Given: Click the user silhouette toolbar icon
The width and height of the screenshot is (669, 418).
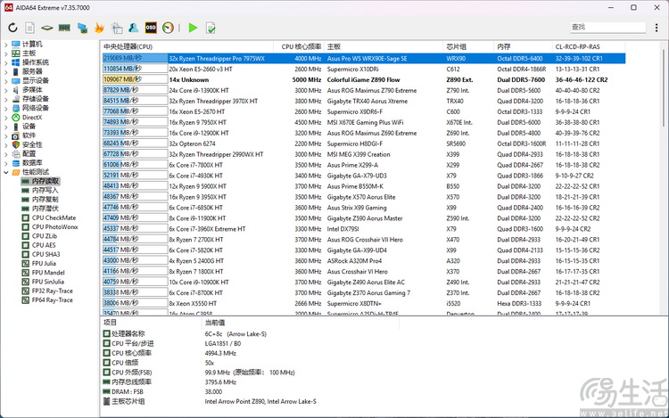Looking at the screenshot, I should tap(134, 28).
